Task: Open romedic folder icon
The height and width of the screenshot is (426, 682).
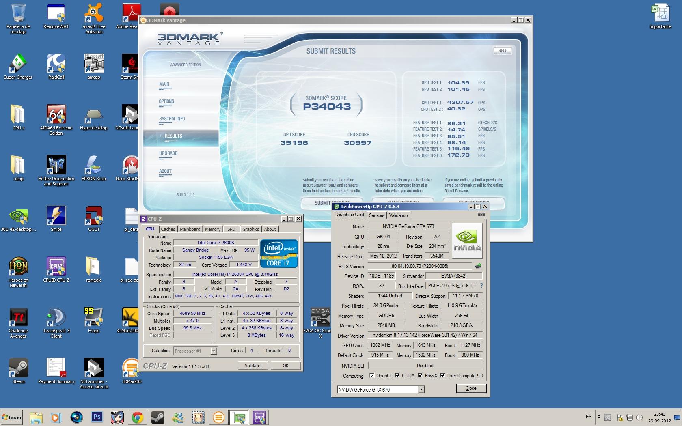Action: coord(94,270)
